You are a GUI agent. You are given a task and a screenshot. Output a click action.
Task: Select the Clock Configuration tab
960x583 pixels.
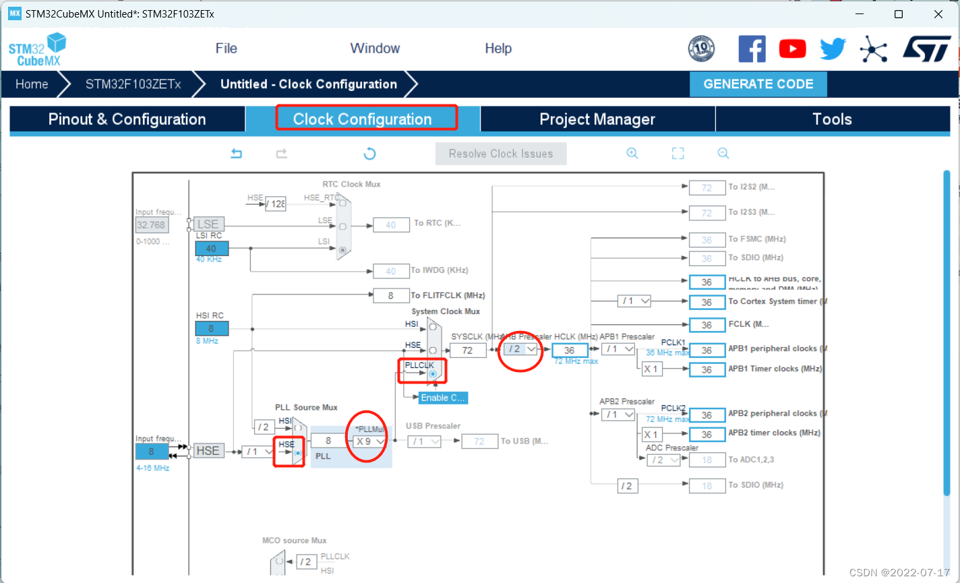tap(363, 119)
